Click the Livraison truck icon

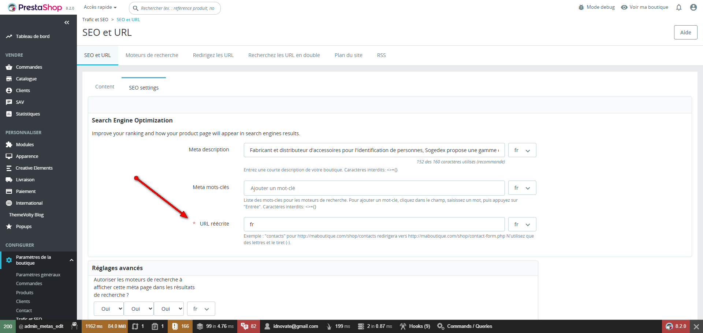tap(9, 180)
